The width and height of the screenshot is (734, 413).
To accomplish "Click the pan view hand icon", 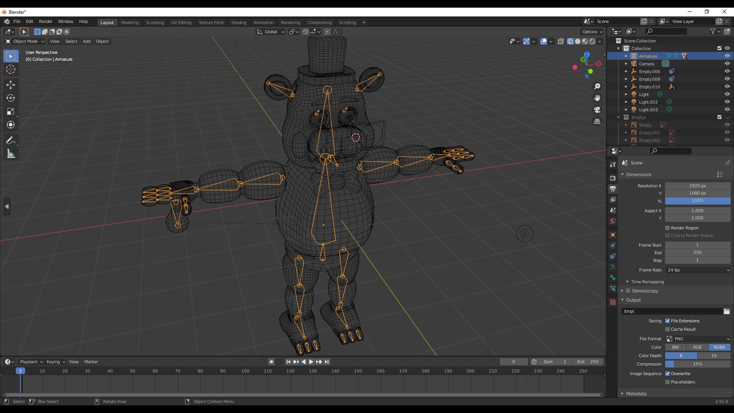I will (597, 98).
